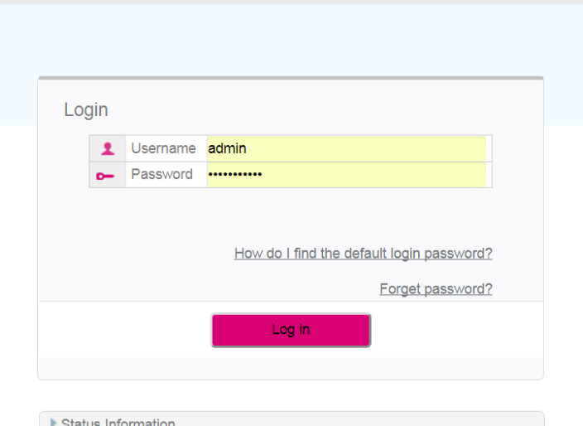Click into the masked Password field
583x426 pixels.
346,175
